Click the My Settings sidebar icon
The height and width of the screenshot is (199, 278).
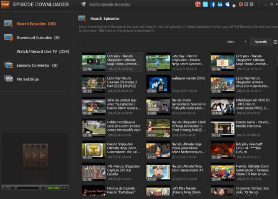point(8,79)
